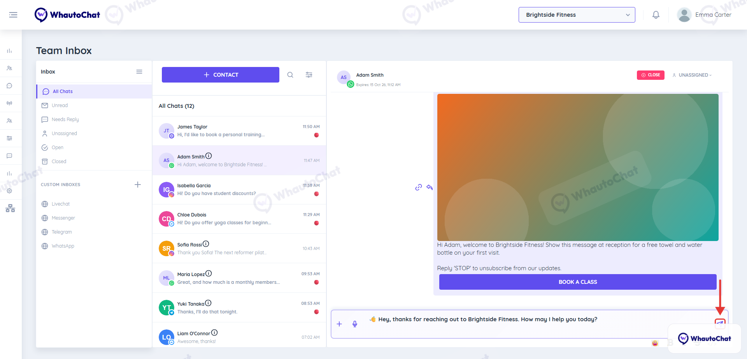Reply to the message with the arrow icon
Image resolution: width=747 pixels, height=359 pixels.
[x=430, y=187]
